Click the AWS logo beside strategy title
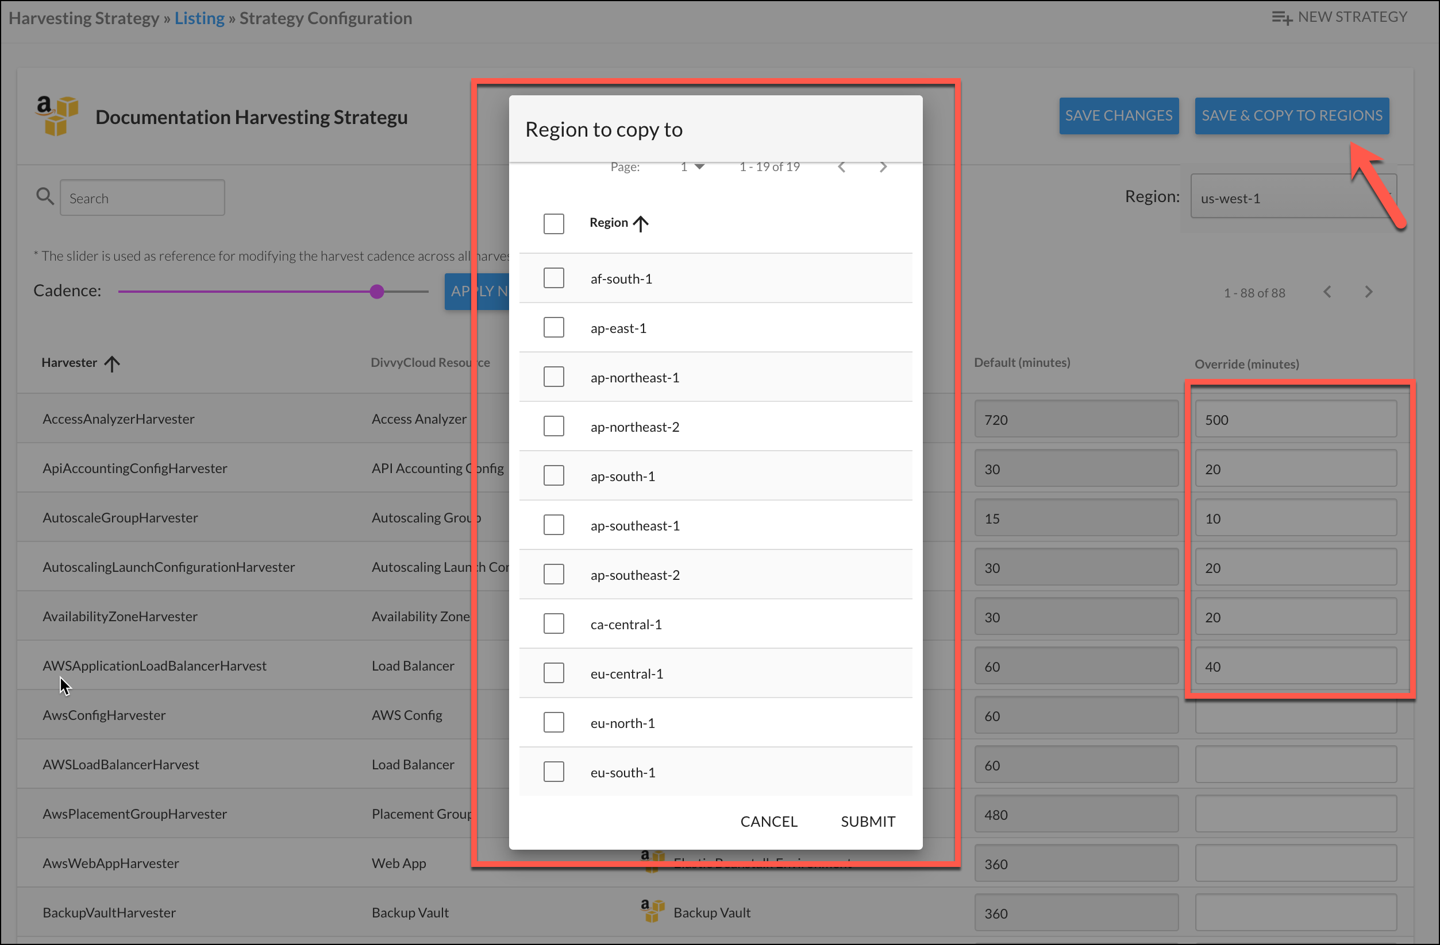Screen dimensions: 1440x945 tap(56, 115)
